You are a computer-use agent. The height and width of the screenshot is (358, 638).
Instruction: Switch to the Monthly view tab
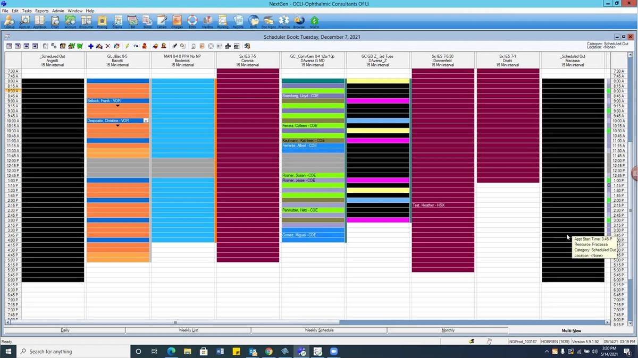click(x=448, y=330)
